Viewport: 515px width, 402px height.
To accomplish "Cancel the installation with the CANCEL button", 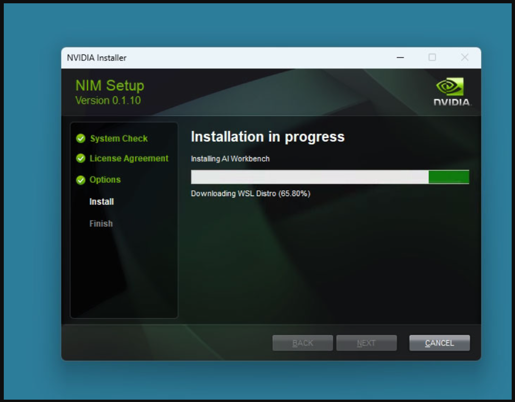I will tap(439, 343).
